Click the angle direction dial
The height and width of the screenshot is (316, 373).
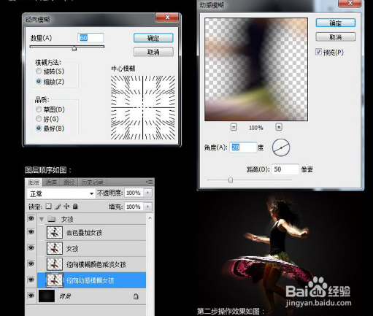281,147
